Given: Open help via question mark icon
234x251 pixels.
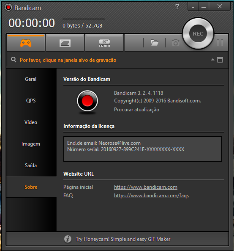Looking at the screenshot, I should (177, 6).
